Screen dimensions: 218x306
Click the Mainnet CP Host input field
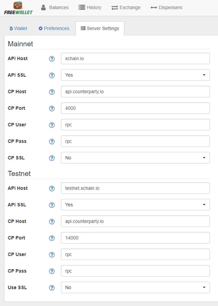tap(135, 91)
